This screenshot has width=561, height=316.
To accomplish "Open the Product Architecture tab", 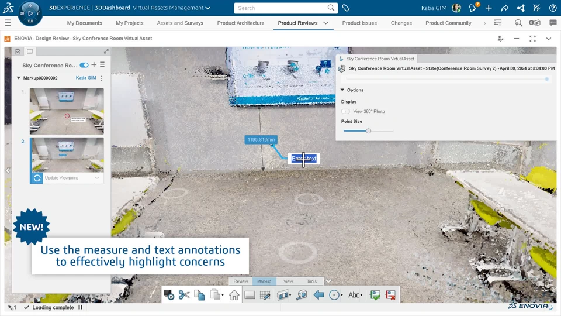I will point(241,23).
